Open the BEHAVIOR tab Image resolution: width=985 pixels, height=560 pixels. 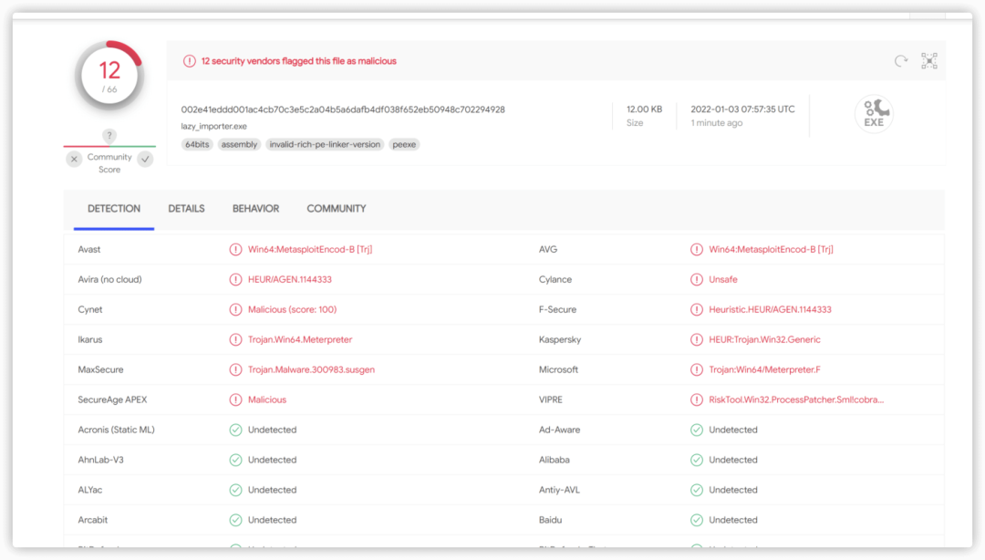coord(255,209)
